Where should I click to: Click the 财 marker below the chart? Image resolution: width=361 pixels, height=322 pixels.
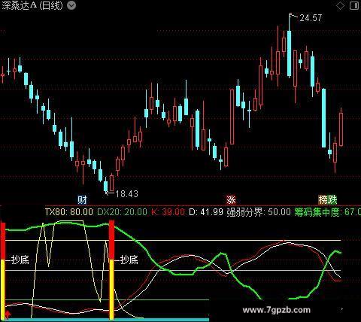pyautogui.click(x=82, y=200)
